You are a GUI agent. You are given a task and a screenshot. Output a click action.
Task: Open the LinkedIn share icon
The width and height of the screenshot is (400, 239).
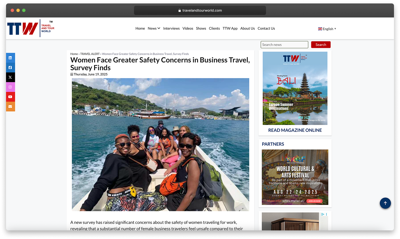tap(10, 58)
